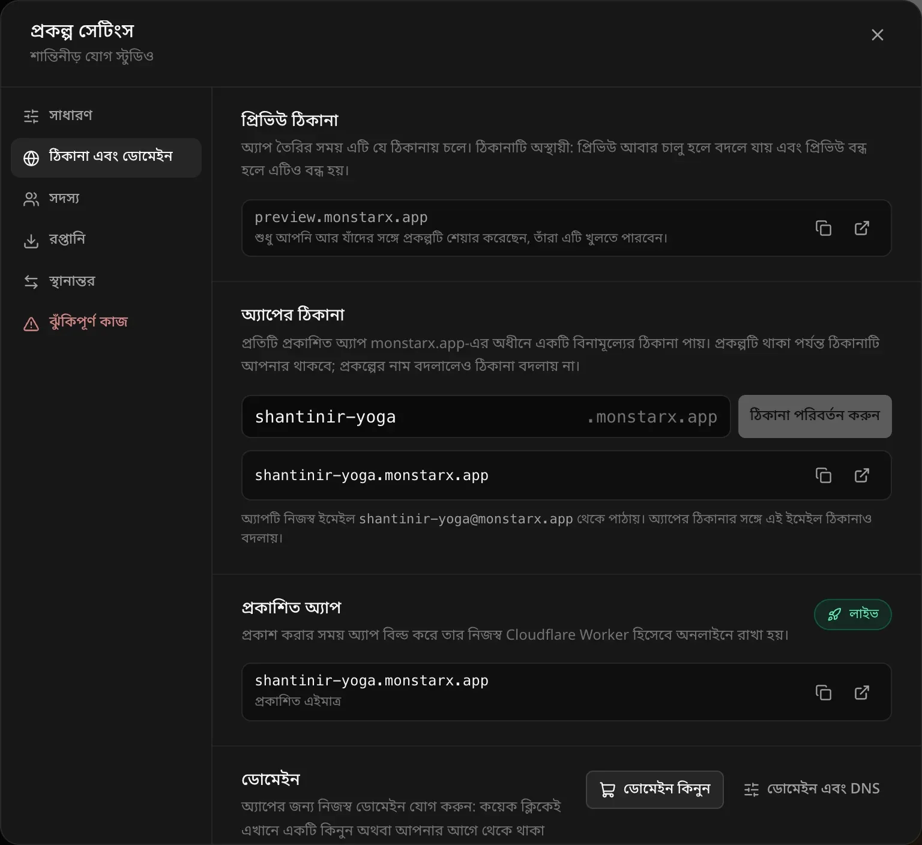
Task: Open the ঝুঁকিপূর্ণ কাজ section
Action: 106,323
